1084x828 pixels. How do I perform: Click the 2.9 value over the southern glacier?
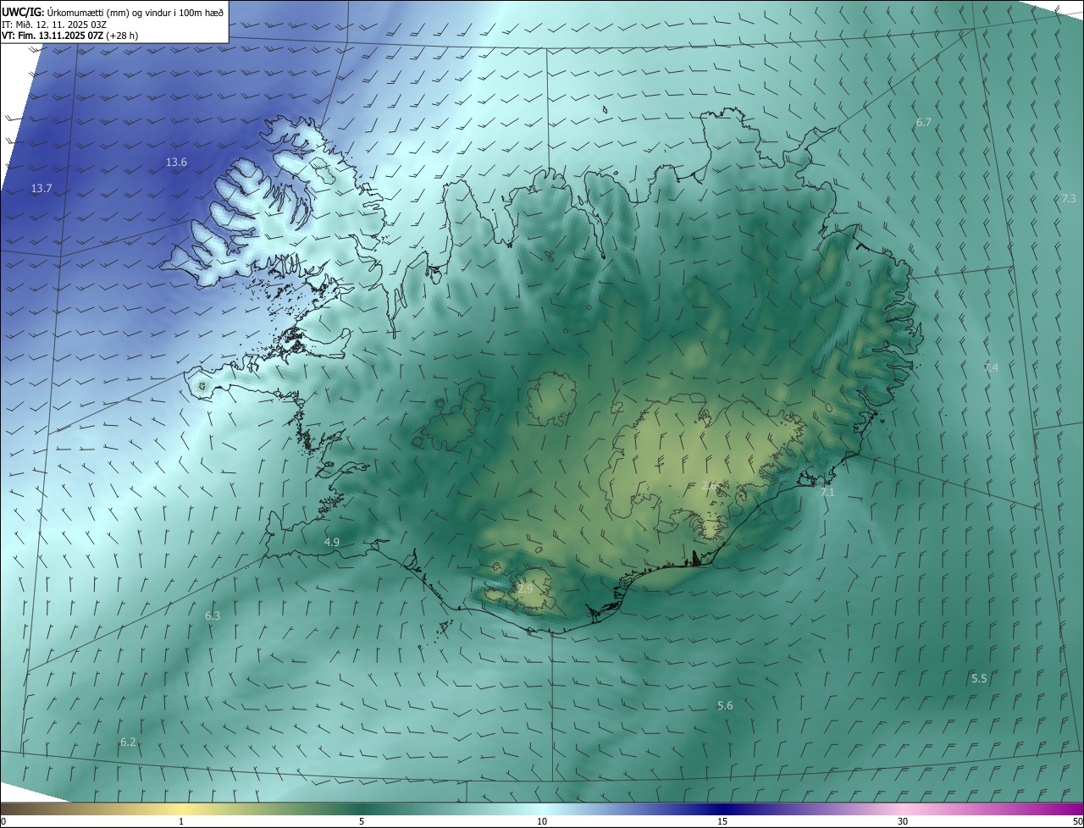coord(525,589)
